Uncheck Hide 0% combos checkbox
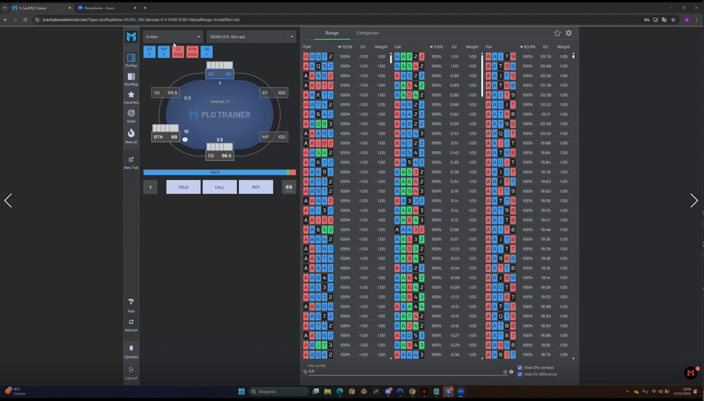Viewport: 704px width, 401px height. click(x=520, y=368)
